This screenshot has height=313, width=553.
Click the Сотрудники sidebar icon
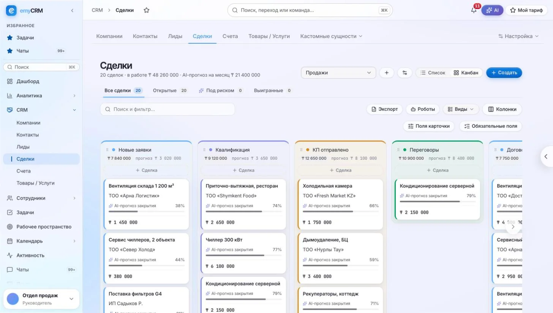(10, 198)
